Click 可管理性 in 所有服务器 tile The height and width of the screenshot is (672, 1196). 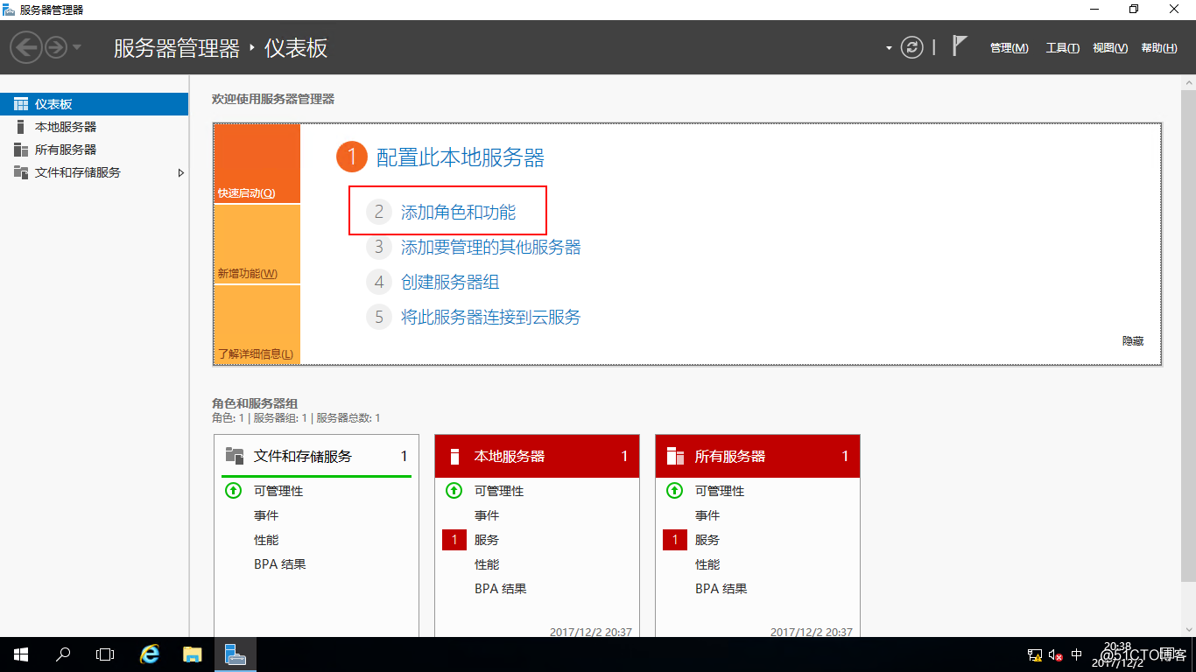(720, 491)
